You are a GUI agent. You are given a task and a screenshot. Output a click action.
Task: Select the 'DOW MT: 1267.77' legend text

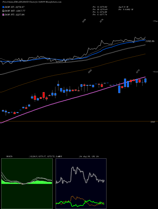(x=15, y=11)
